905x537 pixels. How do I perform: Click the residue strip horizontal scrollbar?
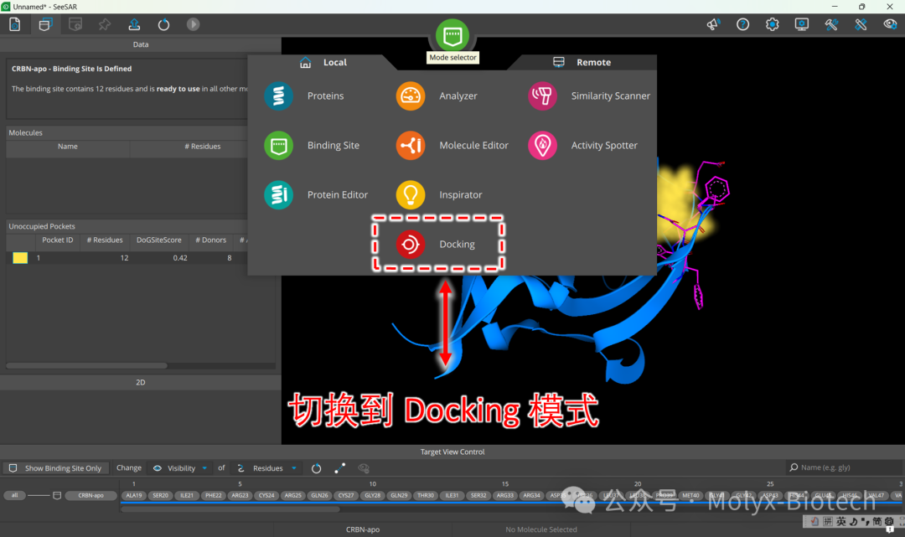coord(231,509)
